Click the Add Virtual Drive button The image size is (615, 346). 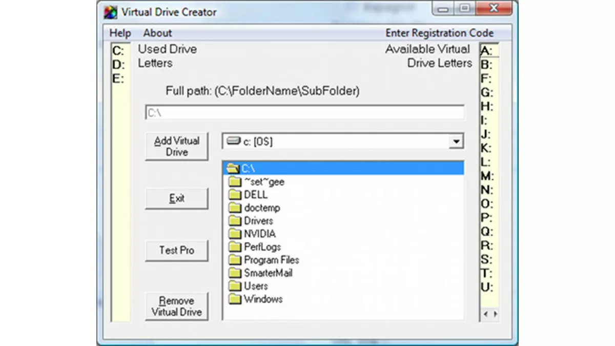pos(177,147)
